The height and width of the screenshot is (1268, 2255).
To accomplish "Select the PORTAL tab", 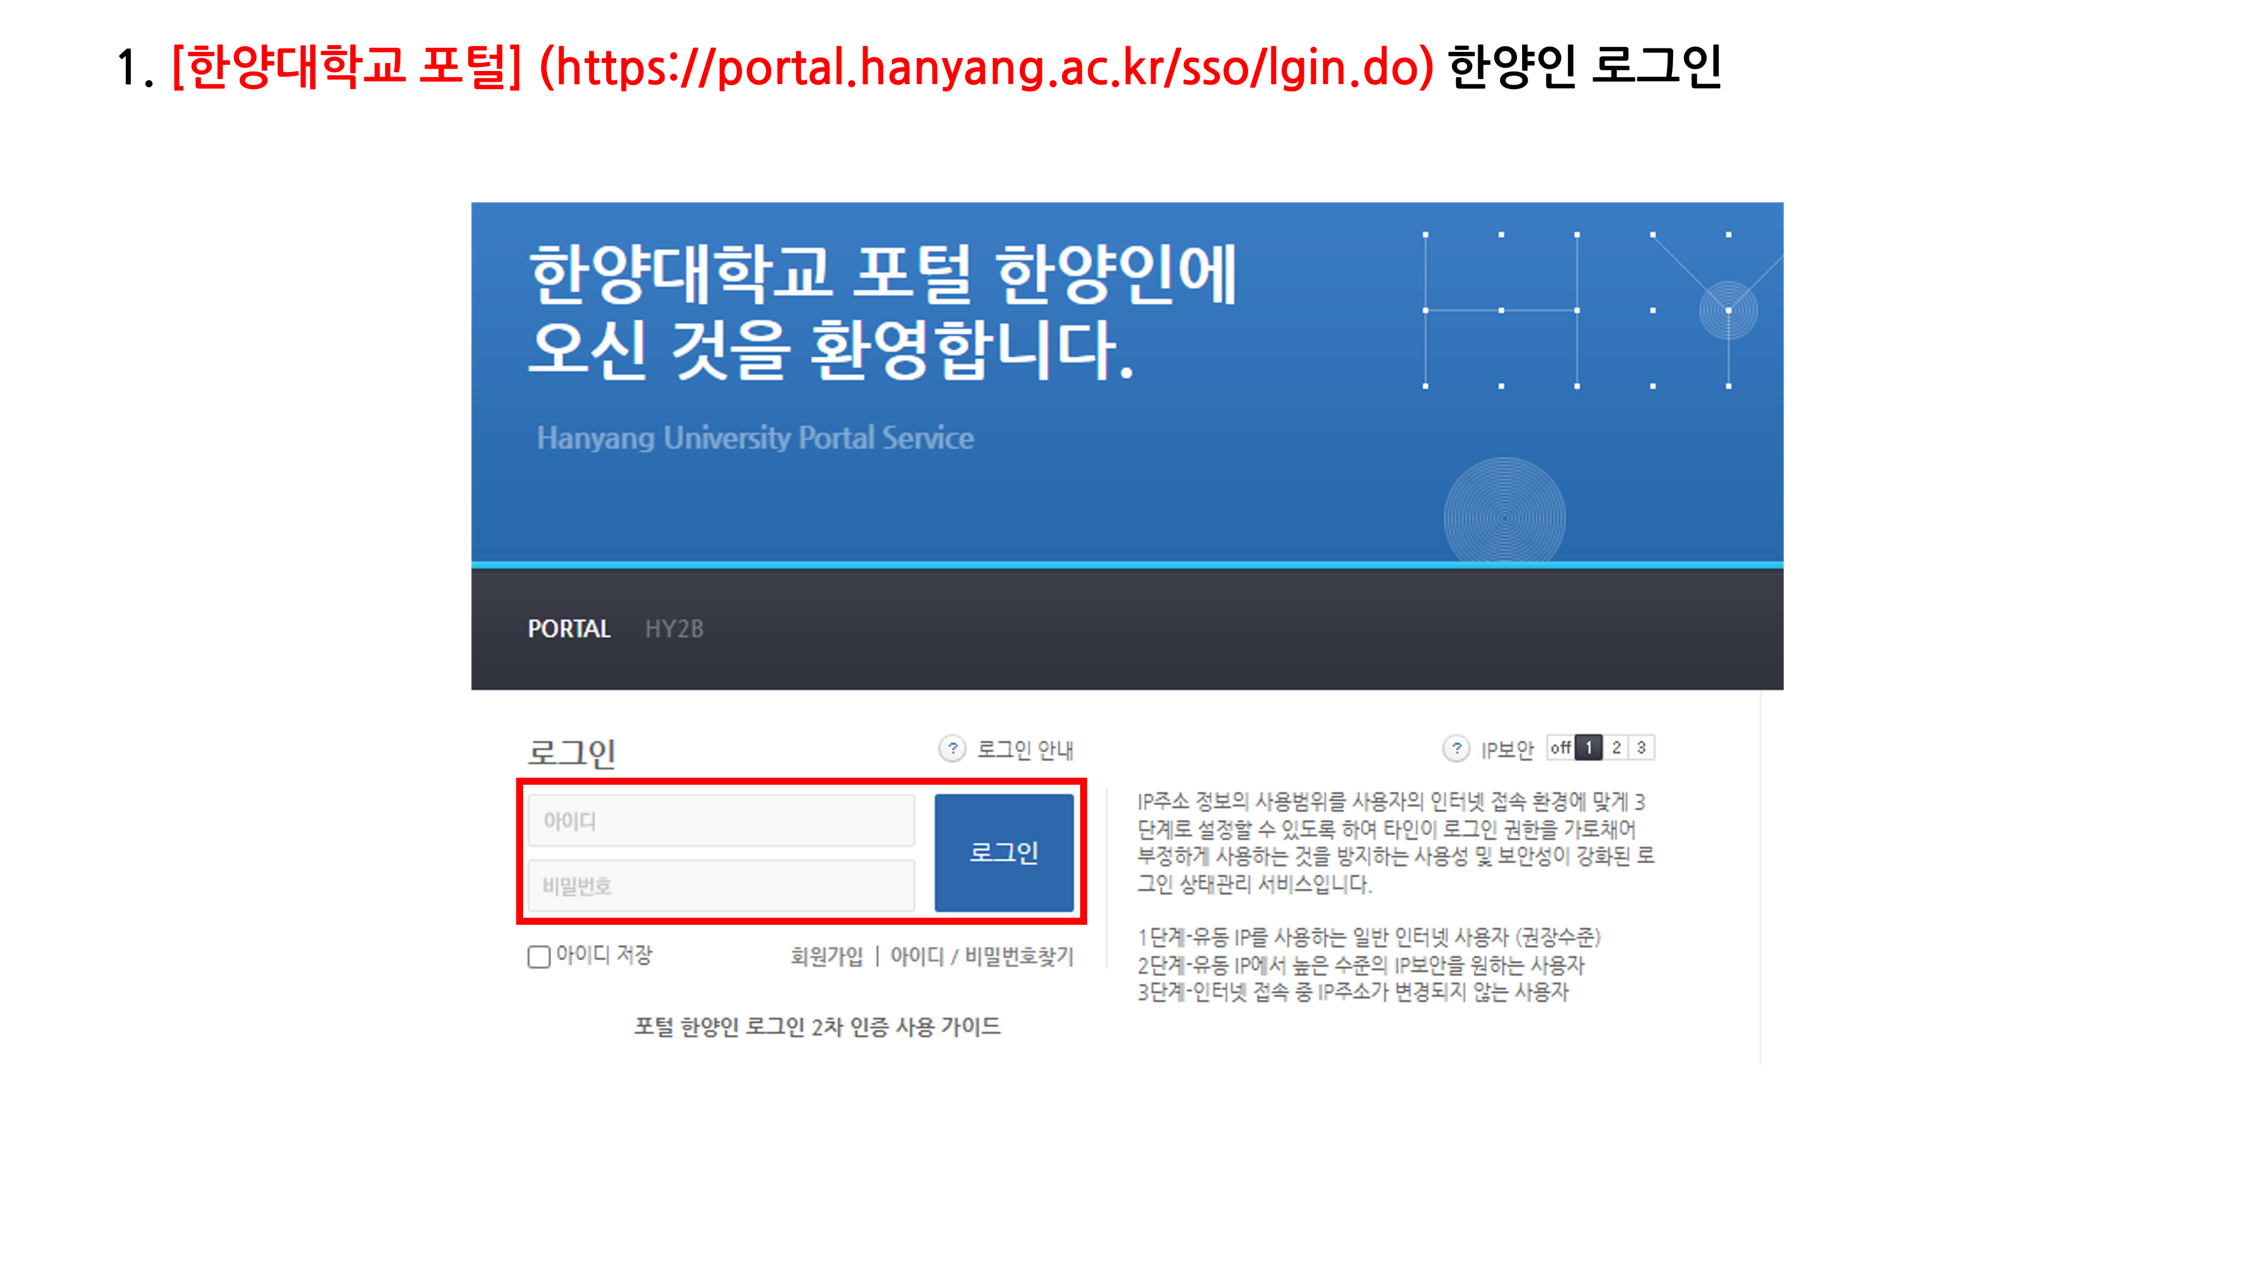I will [569, 628].
